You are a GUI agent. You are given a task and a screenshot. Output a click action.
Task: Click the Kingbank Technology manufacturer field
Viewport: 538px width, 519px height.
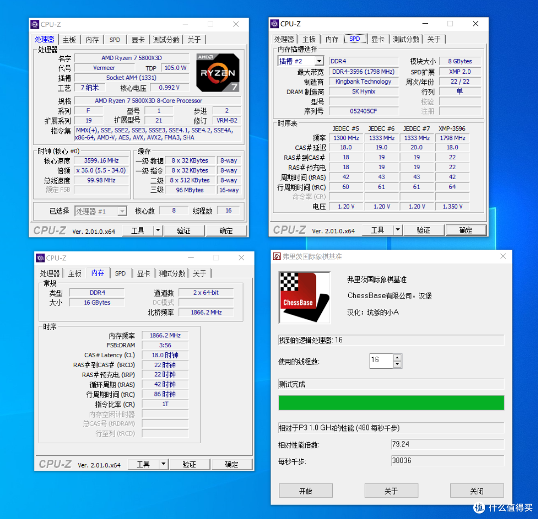point(364,82)
